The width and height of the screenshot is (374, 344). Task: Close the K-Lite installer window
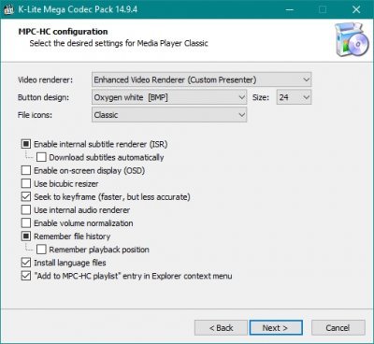tap(356, 9)
